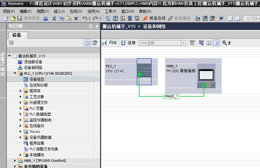Select the HMI_1 panel device graphic
Image resolution: width=260 pixels, height=168 pixels.
pyautogui.click(x=206, y=76)
